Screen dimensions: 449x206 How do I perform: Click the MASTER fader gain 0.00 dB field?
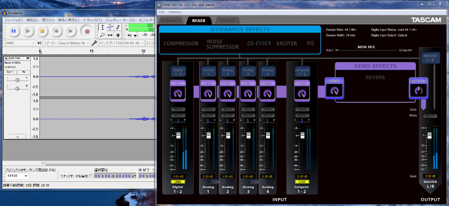430,176
